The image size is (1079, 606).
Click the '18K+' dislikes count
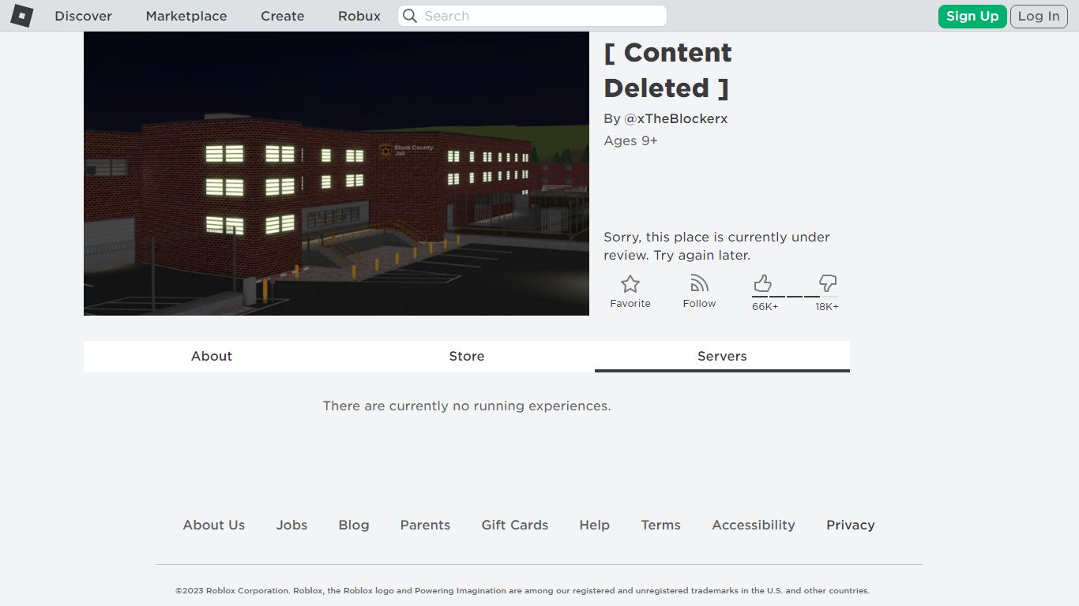pyautogui.click(x=827, y=306)
